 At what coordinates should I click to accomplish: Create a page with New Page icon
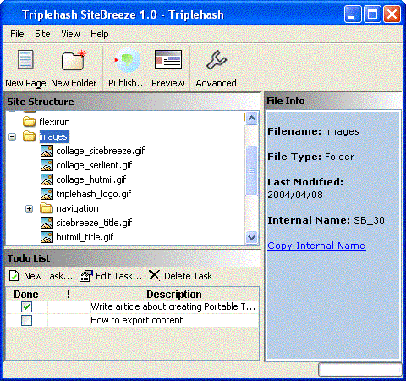[x=25, y=59]
